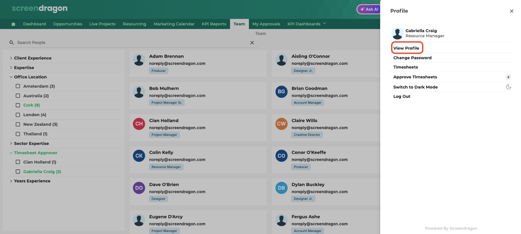Click Dave O'Brien's DO avatar
Screen dimensions: 521x234
point(139,188)
